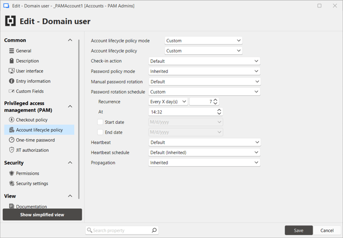Enable the End date checkbox
343x238 pixels.
pyautogui.click(x=100, y=132)
